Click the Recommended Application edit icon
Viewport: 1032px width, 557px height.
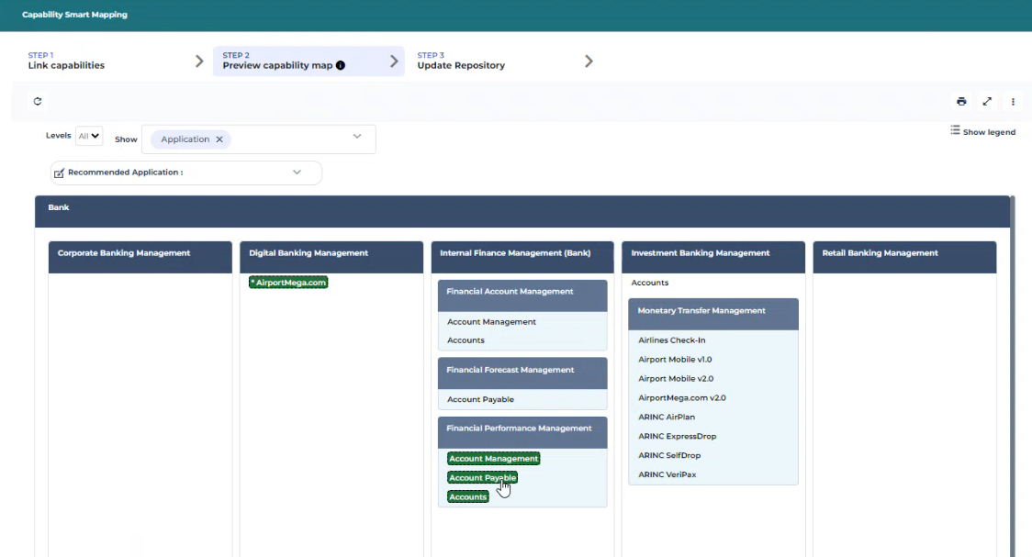pos(60,173)
